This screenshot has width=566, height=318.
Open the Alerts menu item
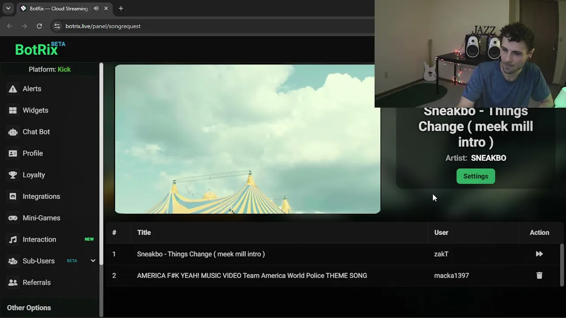(32, 89)
